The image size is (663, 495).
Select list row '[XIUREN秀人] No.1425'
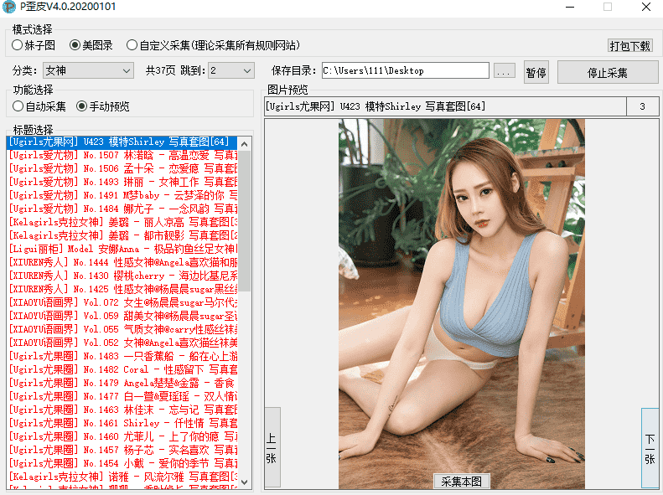[x=122, y=289]
